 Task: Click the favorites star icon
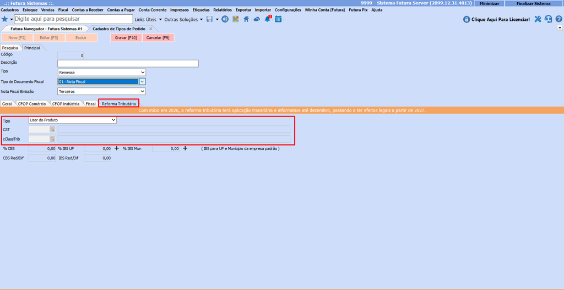tap(5, 19)
